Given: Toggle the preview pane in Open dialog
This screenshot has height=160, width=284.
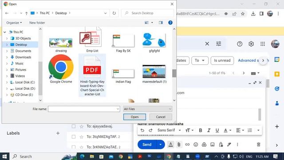Looking at the screenshot, I should coord(161,23).
